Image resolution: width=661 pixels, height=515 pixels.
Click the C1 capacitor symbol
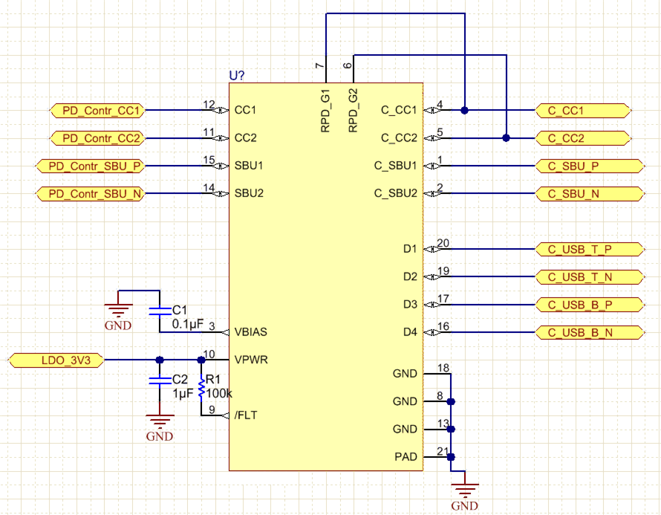point(158,311)
